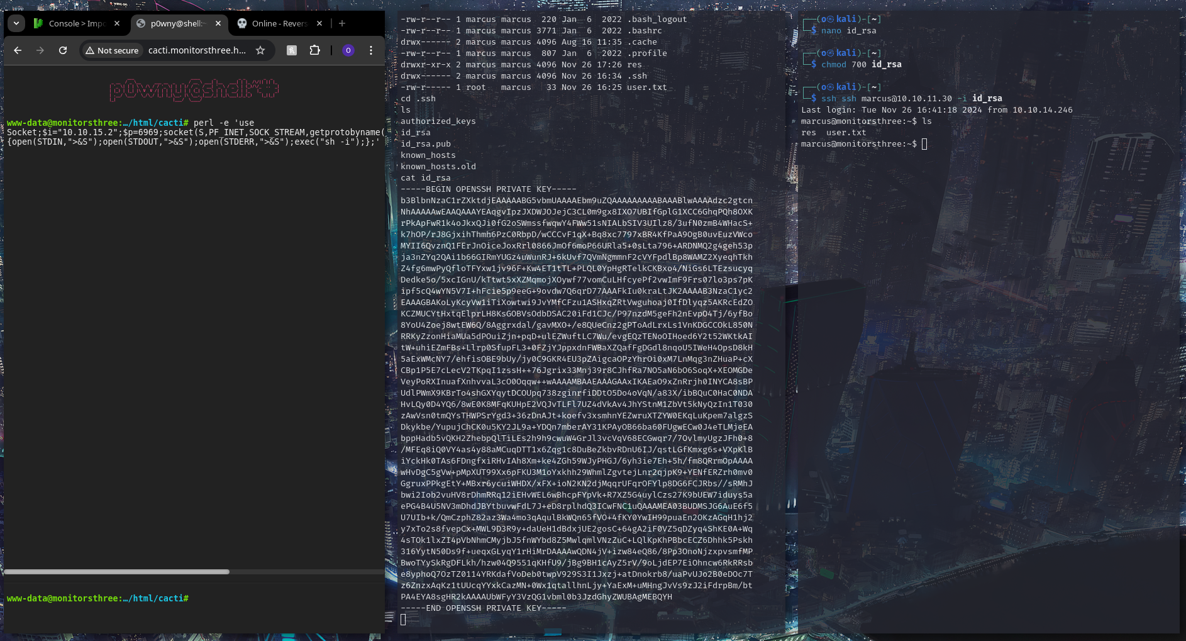
Task: Reload the cacti.monitorsthree page
Action: click(63, 50)
